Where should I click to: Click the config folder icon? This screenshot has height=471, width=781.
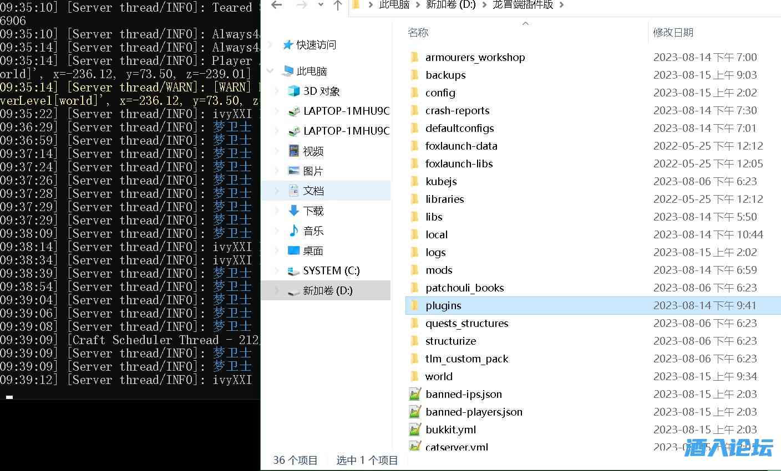414,93
